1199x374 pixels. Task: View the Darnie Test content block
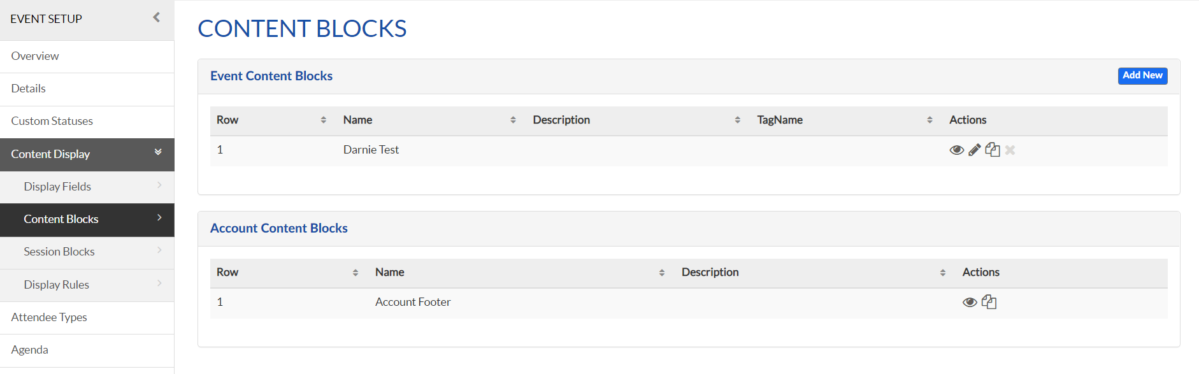956,150
